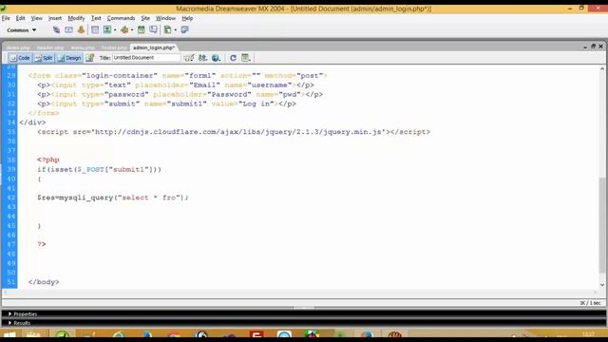This screenshot has height=342, width=608.
Task: Open the Modify menu
Action: (x=76, y=18)
